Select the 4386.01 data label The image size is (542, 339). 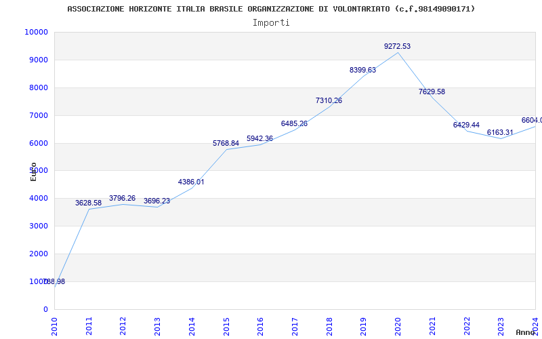pos(191,182)
